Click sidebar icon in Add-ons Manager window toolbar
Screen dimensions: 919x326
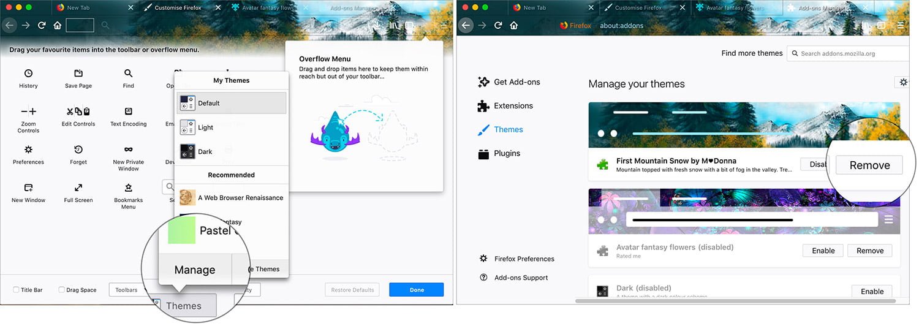point(881,26)
